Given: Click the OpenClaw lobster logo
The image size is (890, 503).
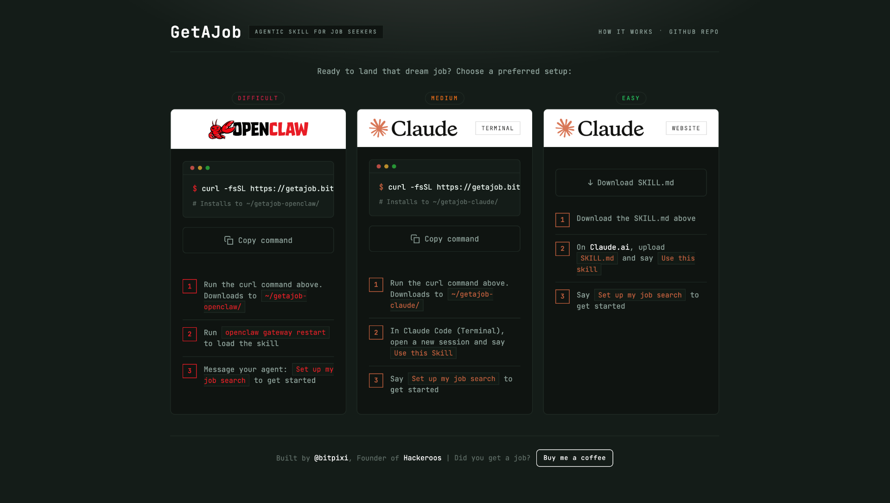Looking at the screenshot, I should tap(258, 129).
